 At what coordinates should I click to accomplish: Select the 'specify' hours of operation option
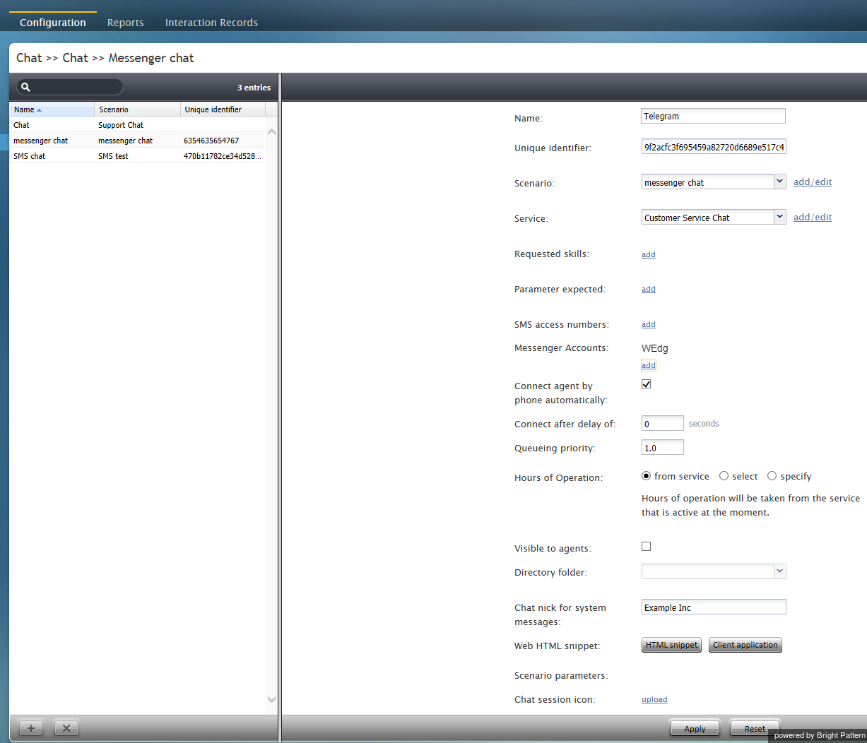tap(772, 476)
